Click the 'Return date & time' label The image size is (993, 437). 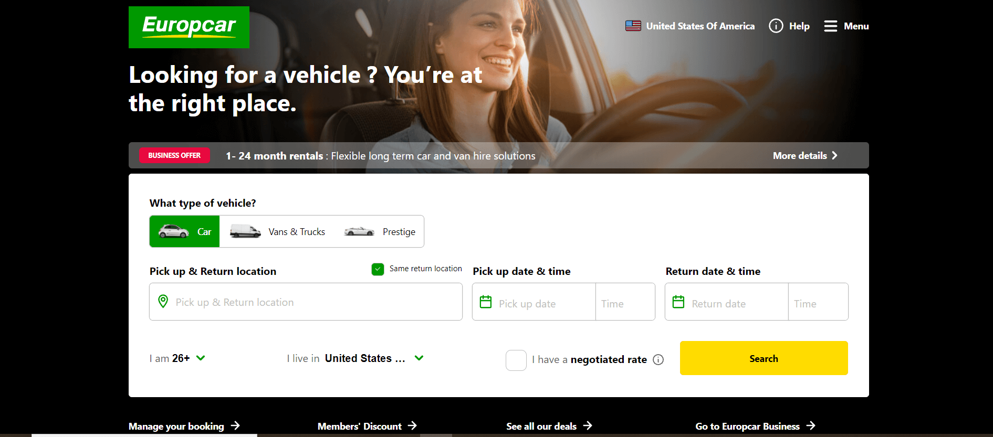(x=713, y=271)
